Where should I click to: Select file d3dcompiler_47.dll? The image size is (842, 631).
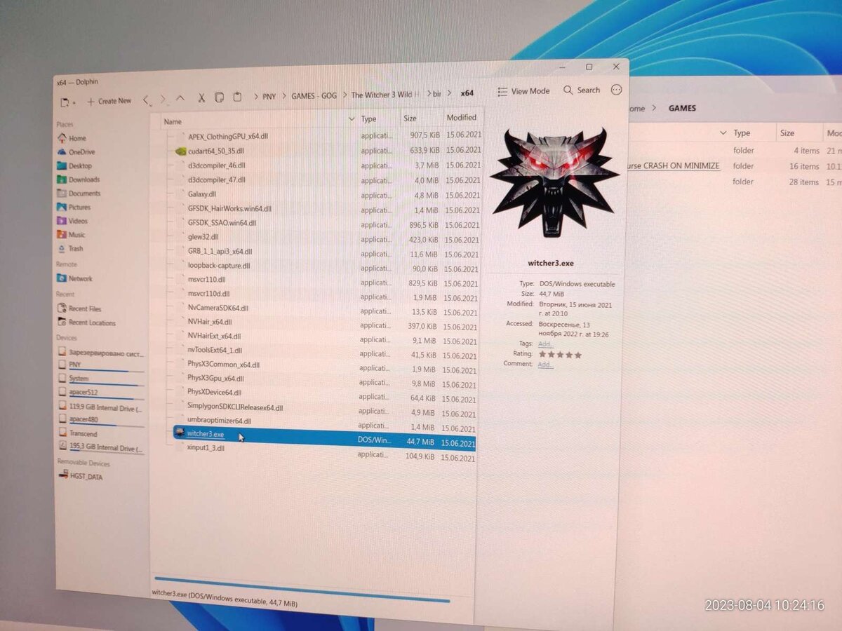[x=216, y=180]
